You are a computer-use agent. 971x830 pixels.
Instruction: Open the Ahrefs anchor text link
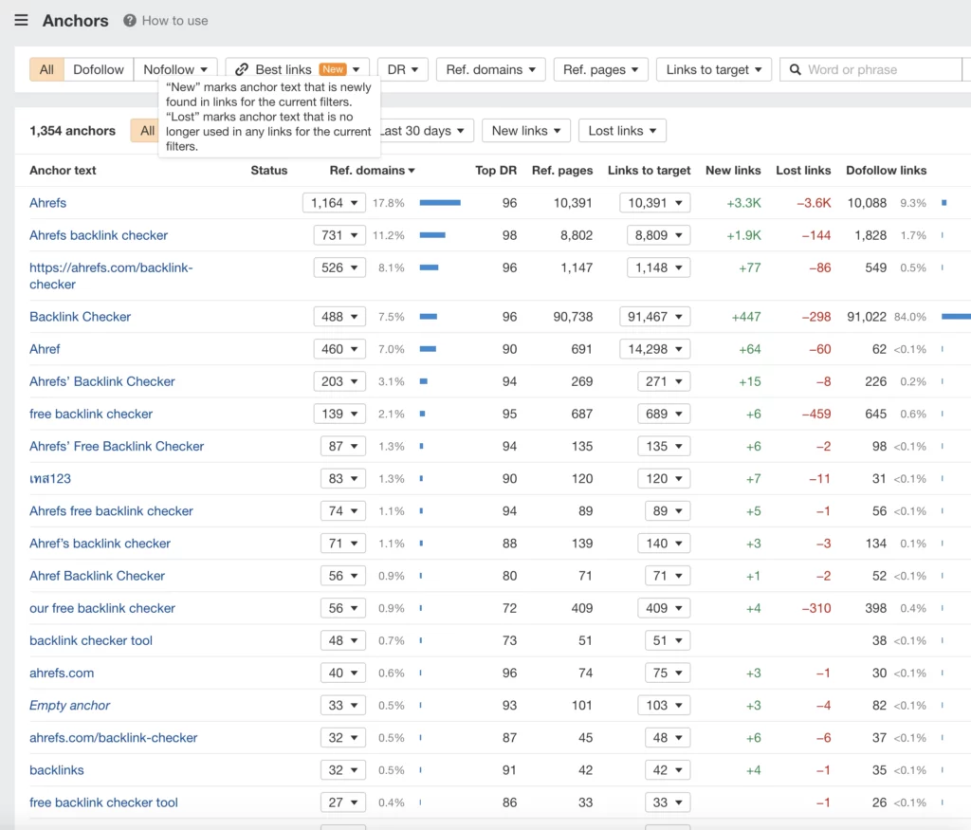click(x=47, y=203)
